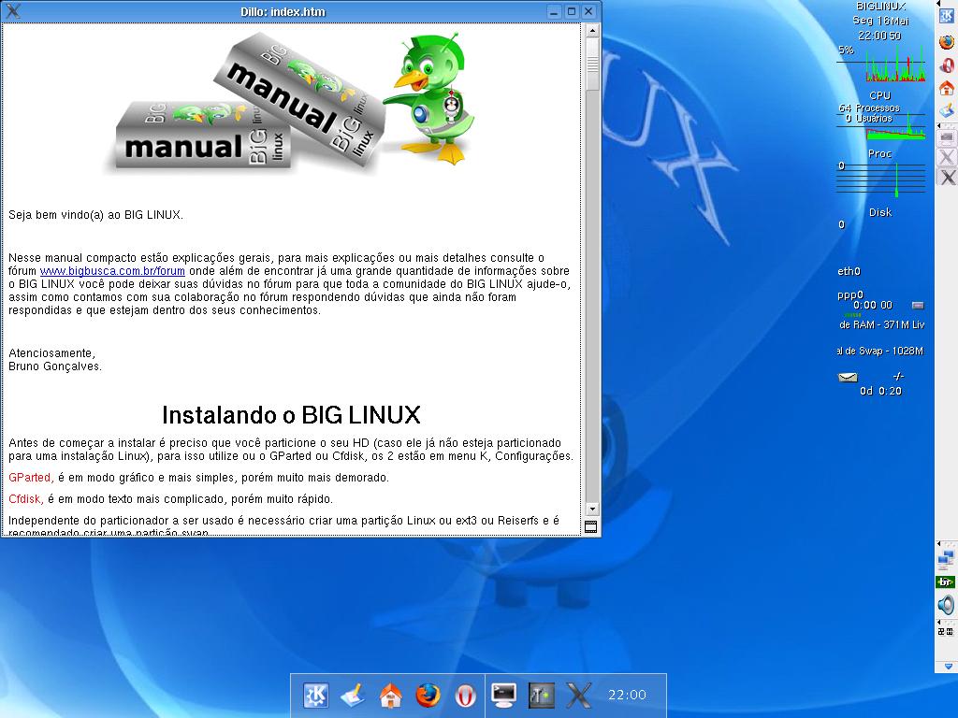Click the 'eth0' label in system monitor
The image size is (958, 718).
(849, 271)
